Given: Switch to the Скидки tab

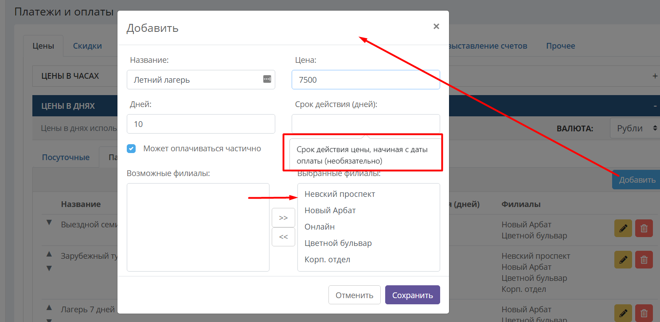Looking at the screenshot, I should (x=87, y=46).
